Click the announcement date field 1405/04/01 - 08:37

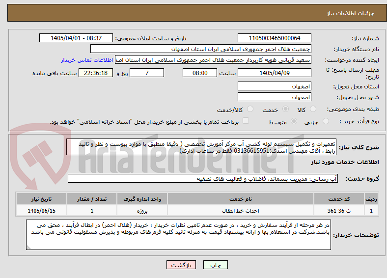point(76,38)
